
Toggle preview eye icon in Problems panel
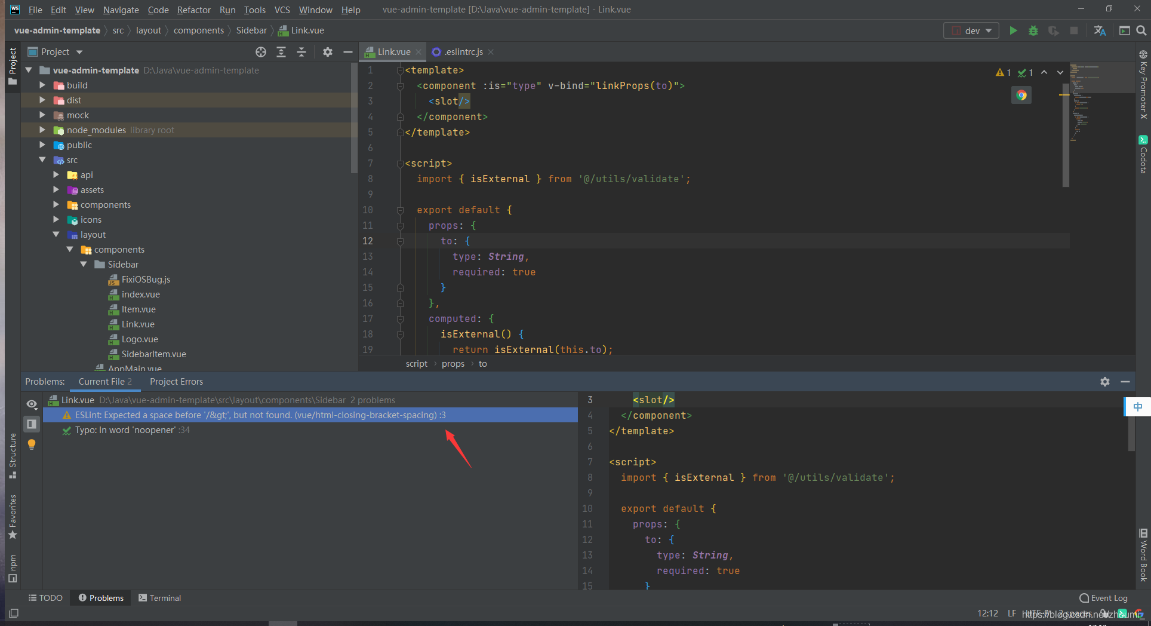coord(32,404)
